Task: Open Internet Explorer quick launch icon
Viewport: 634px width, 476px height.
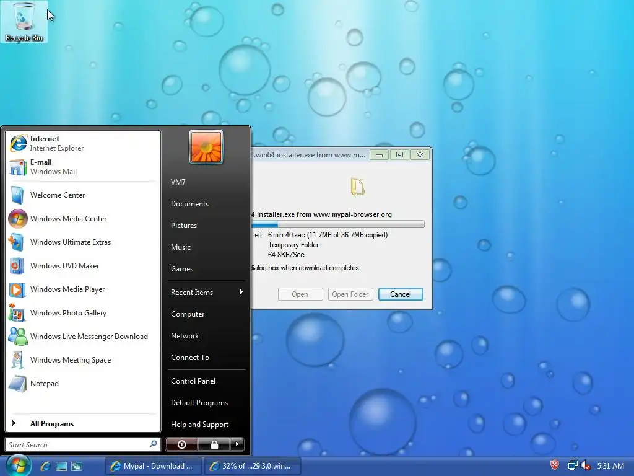Action: [x=45, y=466]
